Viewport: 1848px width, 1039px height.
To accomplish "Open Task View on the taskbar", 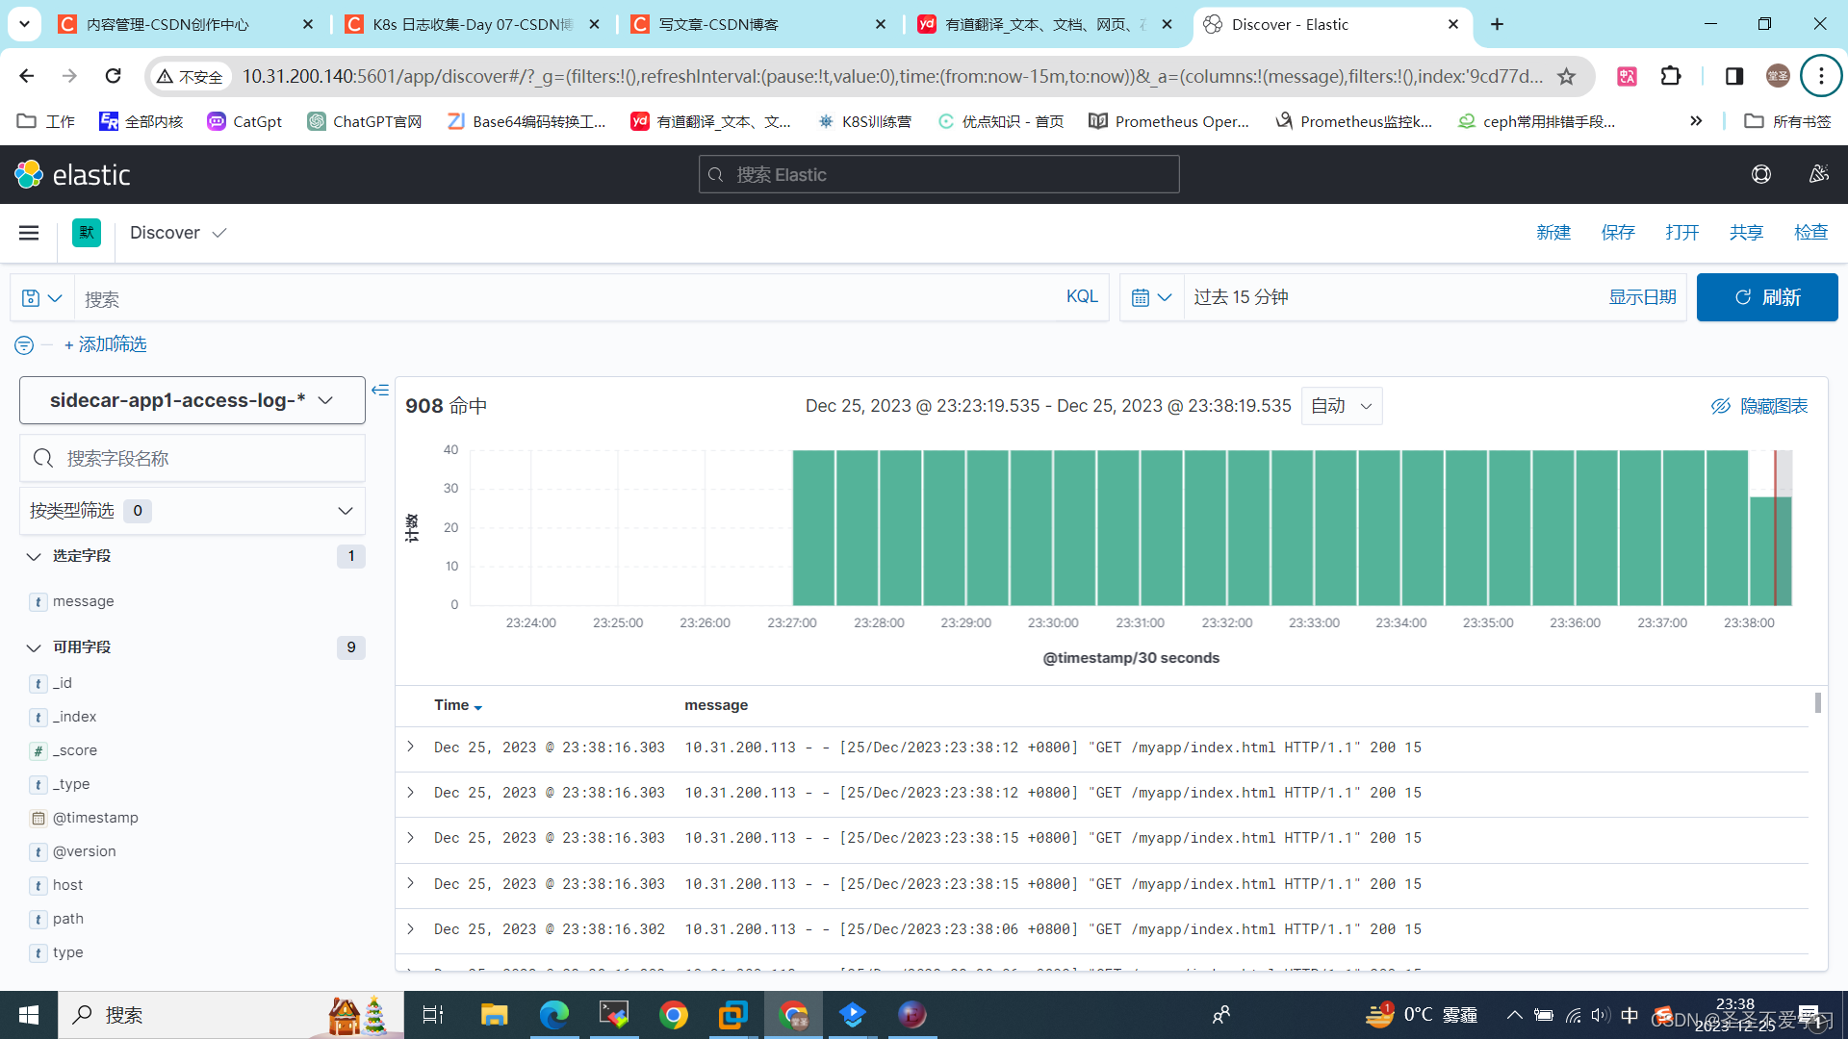I will click(433, 1015).
